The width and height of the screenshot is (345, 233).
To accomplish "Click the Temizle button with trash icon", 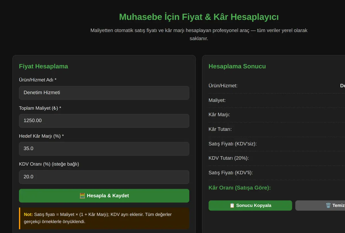I will [x=320, y=205].
